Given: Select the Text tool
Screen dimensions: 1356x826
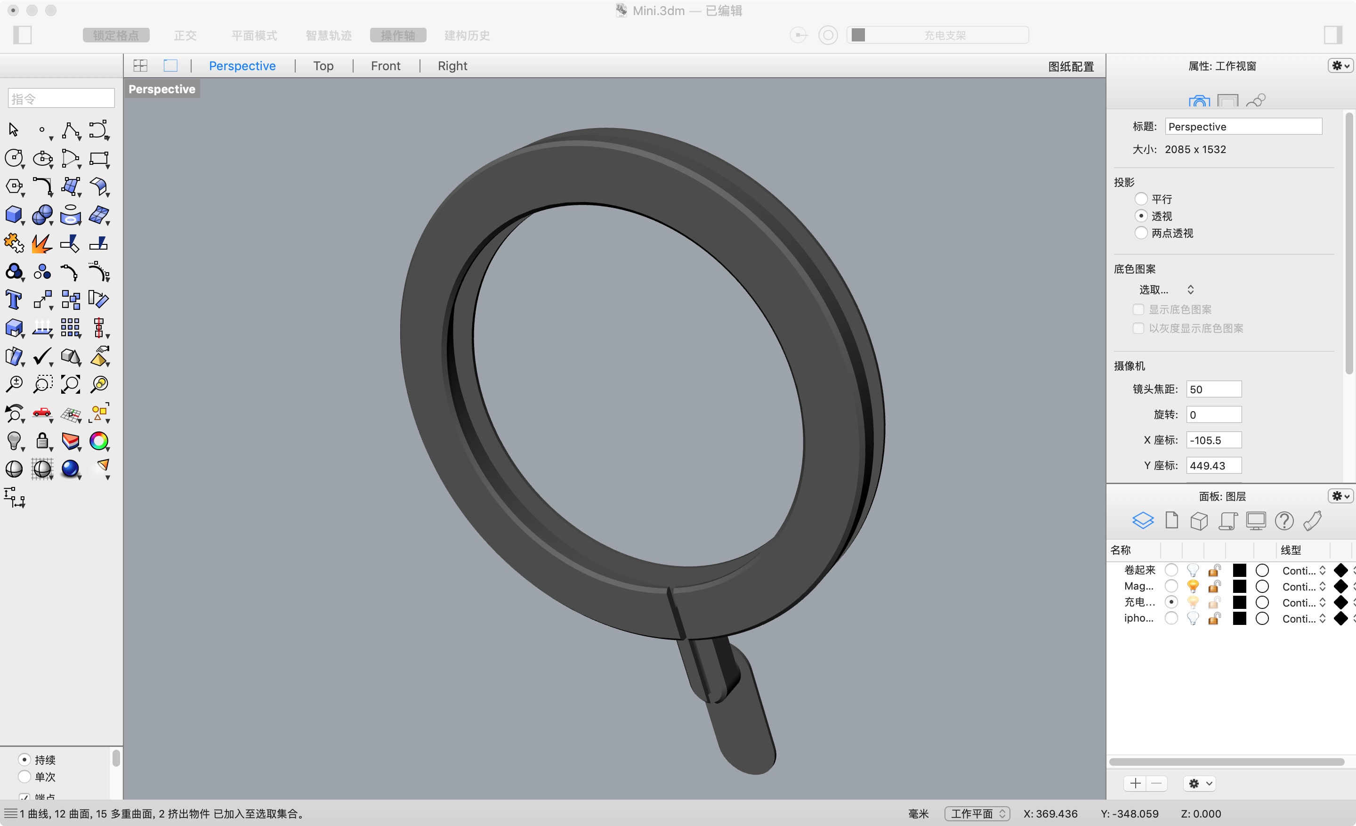Looking at the screenshot, I should coord(14,299).
